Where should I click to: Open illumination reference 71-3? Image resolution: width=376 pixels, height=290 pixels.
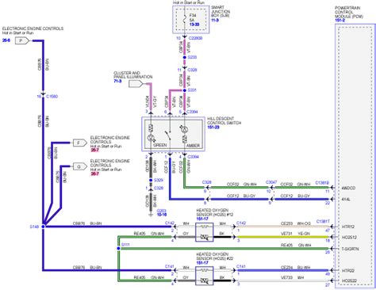[x=117, y=81]
